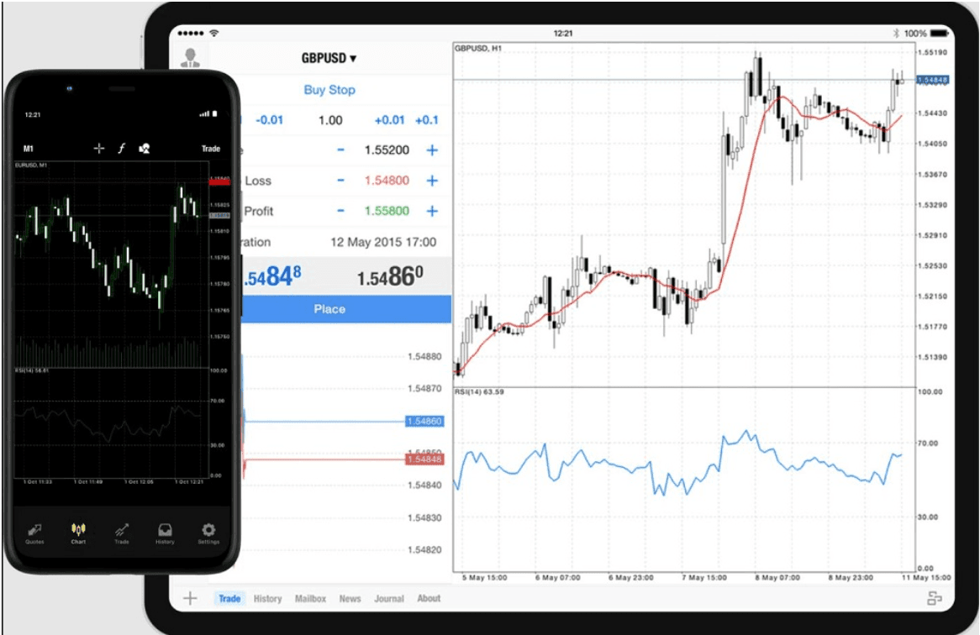
Task: Open the News tab
Action: point(350,598)
